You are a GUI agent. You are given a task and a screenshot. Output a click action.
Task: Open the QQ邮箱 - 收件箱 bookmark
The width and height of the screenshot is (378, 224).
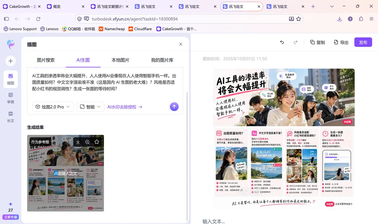pyautogui.click(x=78, y=29)
